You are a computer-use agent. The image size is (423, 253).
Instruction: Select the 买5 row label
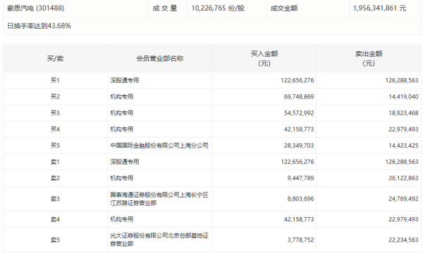(x=55, y=145)
